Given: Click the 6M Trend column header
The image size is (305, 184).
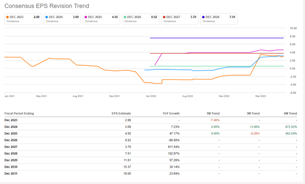Looking at the screenshot, I should pos(290,113).
